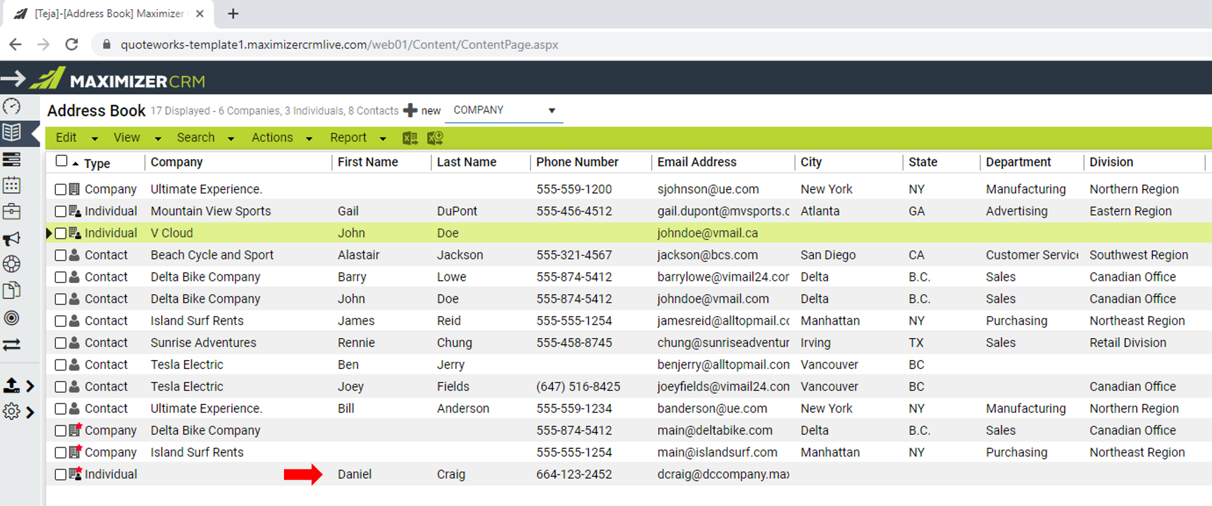Sort by the City column header

811,162
